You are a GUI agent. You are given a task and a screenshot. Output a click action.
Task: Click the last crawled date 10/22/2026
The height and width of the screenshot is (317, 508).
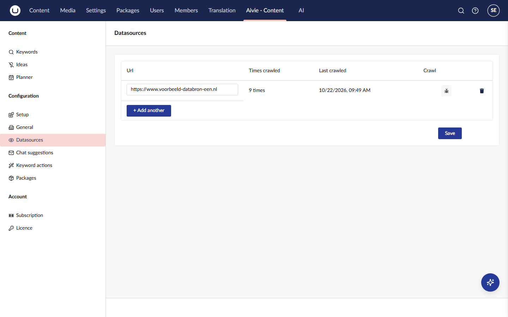pos(345,90)
